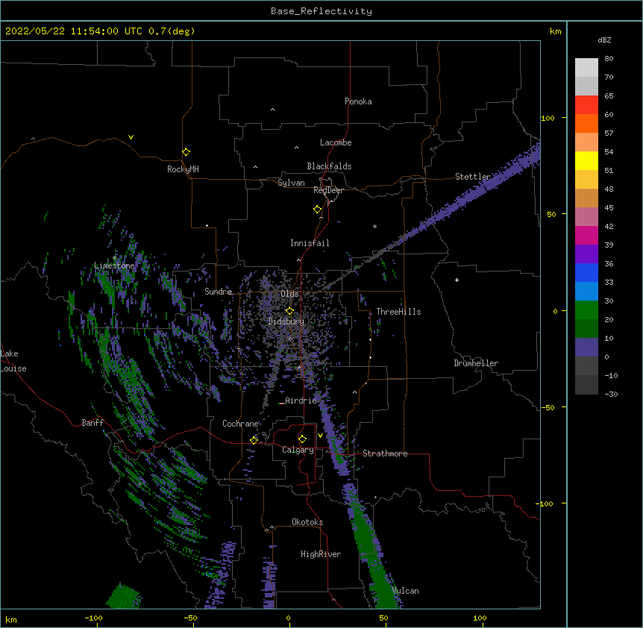
Task: Click the Sundre label
Action: pos(218,292)
